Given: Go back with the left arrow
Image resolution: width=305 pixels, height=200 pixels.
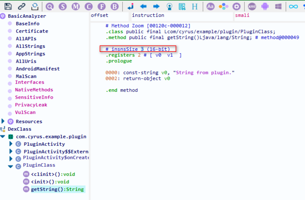Looking at the screenshot, I should 143,6.
